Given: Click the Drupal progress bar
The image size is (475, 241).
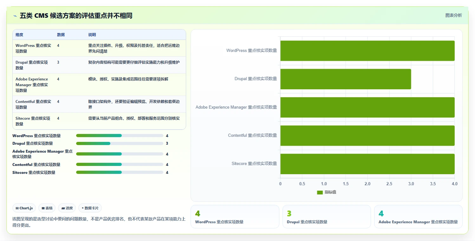Looking at the screenshot, I should (120, 143).
